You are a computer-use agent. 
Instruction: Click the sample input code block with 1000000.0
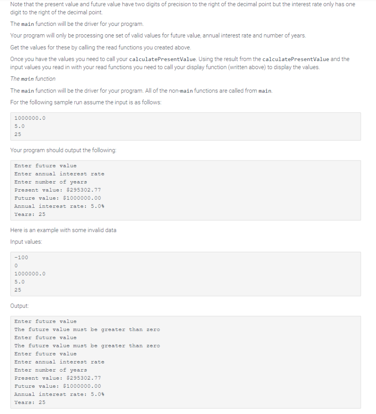click(x=186, y=127)
